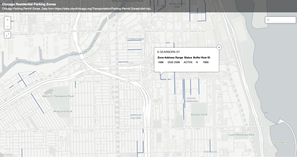Viewport: 297px width, 157px height.
Task: Click the NEAR SOUTH SIDE label
Action: point(177,5)
